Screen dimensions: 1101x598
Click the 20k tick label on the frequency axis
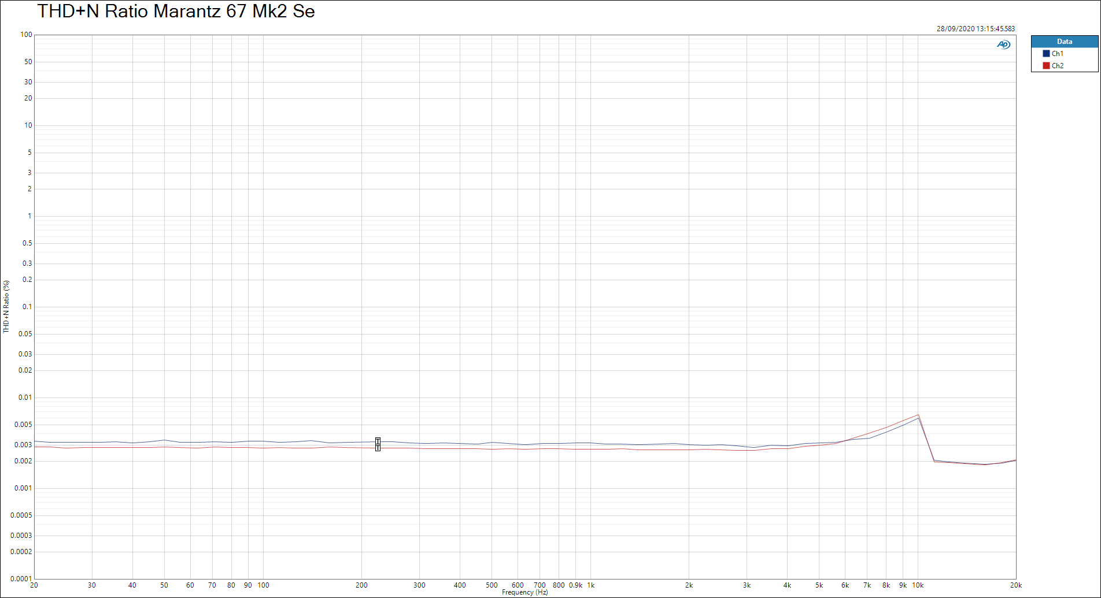[1015, 585]
